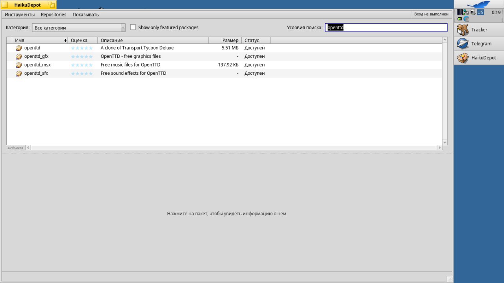Click the openttd rating stars
The width and height of the screenshot is (504, 283).
tap(82, 48)
